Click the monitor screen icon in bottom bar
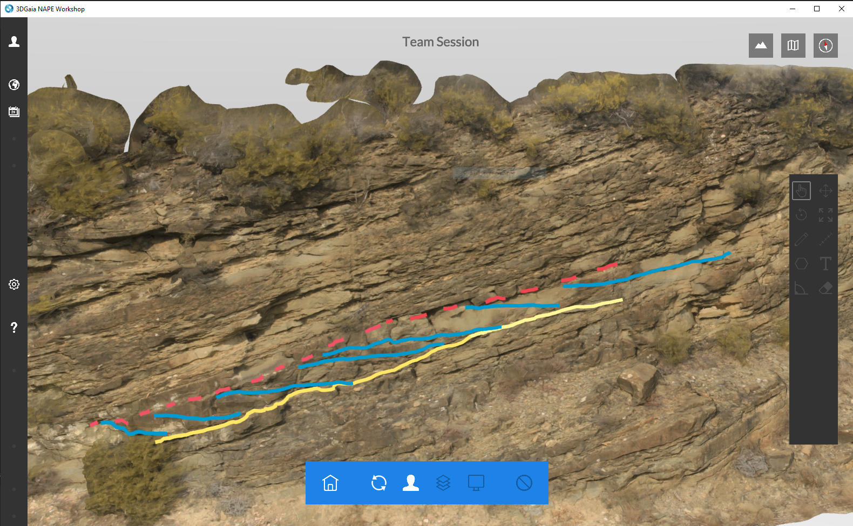The height and width of the screenshot is (526, 853). pos(476,483)
